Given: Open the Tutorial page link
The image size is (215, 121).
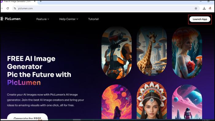Looking at the screenshot, I should pyautogui.click(x=93, y=19).
